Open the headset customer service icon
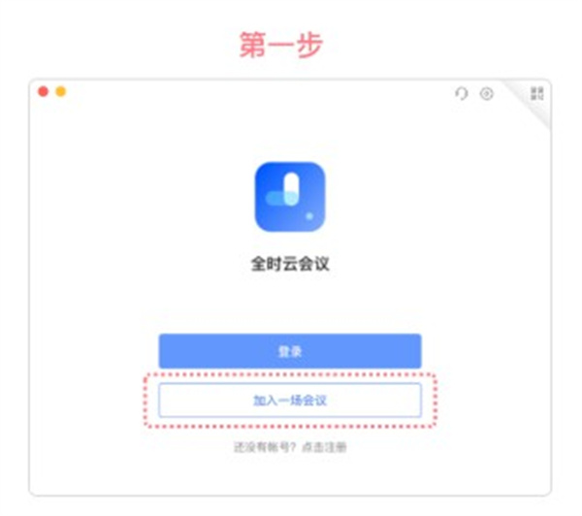The height and width of the screenshot is (516, 582). pyautogui.click(x=462, y=93)
